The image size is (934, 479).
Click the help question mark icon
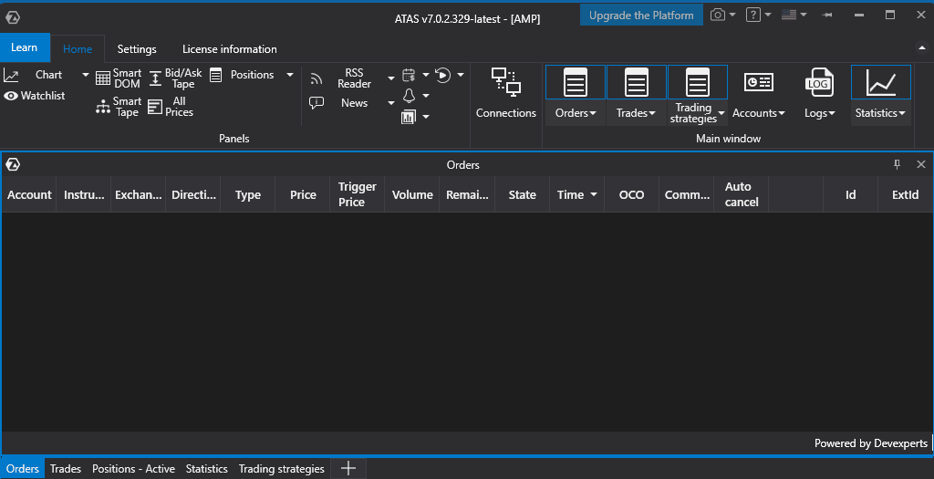tap(752, 15)
